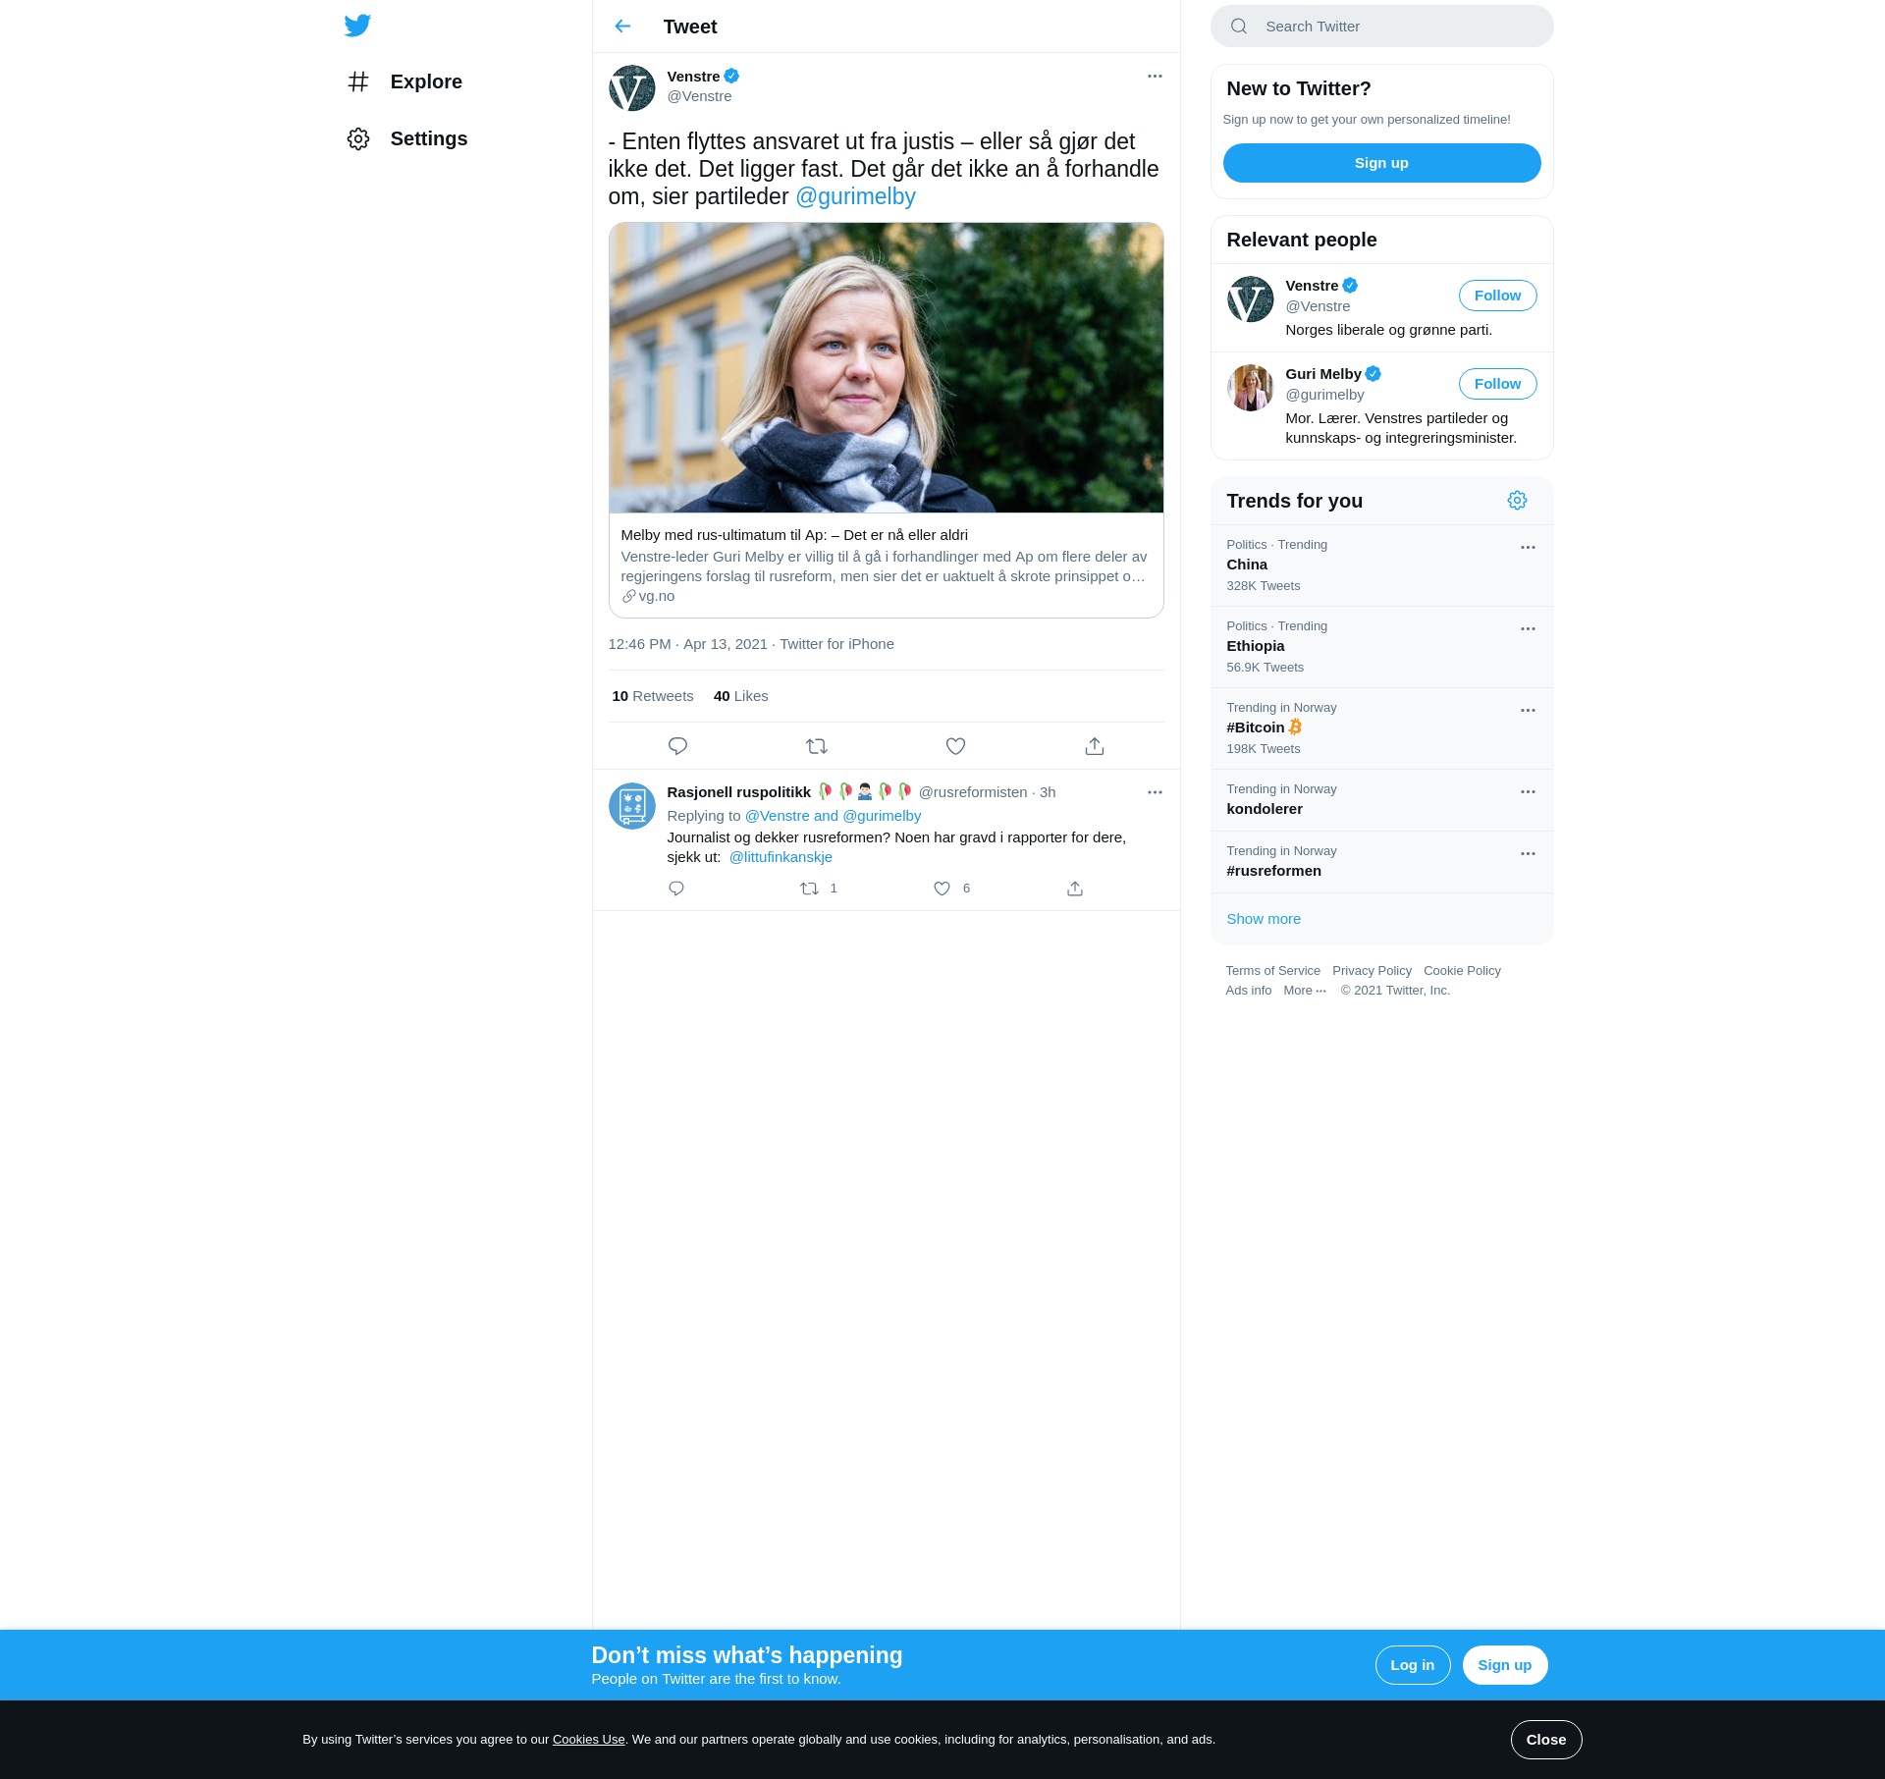Screen dimensions: 1885x1779
Task: Open the @littufinkanskje mention in the reply
Action: pyautogui.click(x=781, y=857)
